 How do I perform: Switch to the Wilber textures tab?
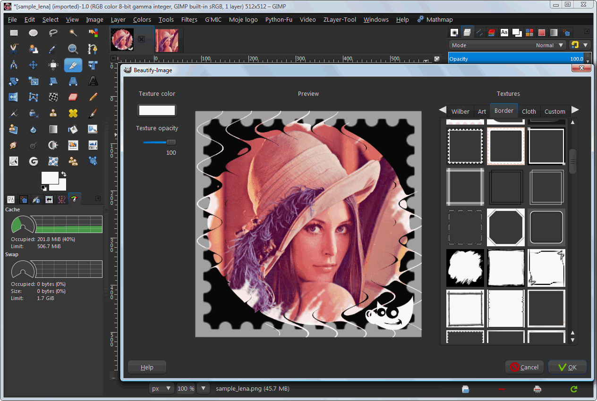460,111
